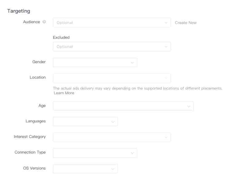Open the Languages selection field
The height and width of the screenshot is (187, 246).
(81, 122)
